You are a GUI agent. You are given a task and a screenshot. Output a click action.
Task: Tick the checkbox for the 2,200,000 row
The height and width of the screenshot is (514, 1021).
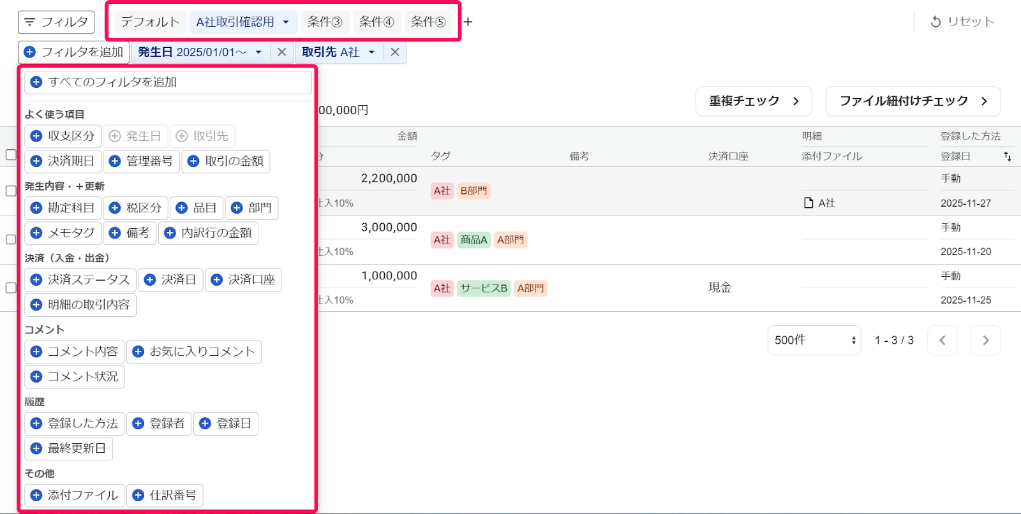(x=11, y=191)
